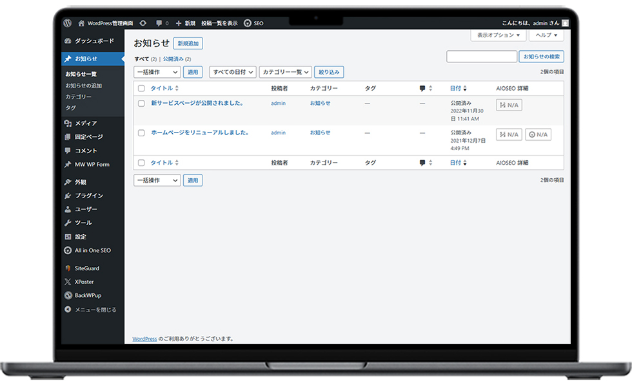Viewport: 632px width, 386px height.
Task: Check the box for 新サービスページが公開されました。
Action: click(x=141, y=103)
